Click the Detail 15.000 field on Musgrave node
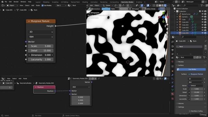This screenshot has height=117, width=208. click(x=41, y=51)
